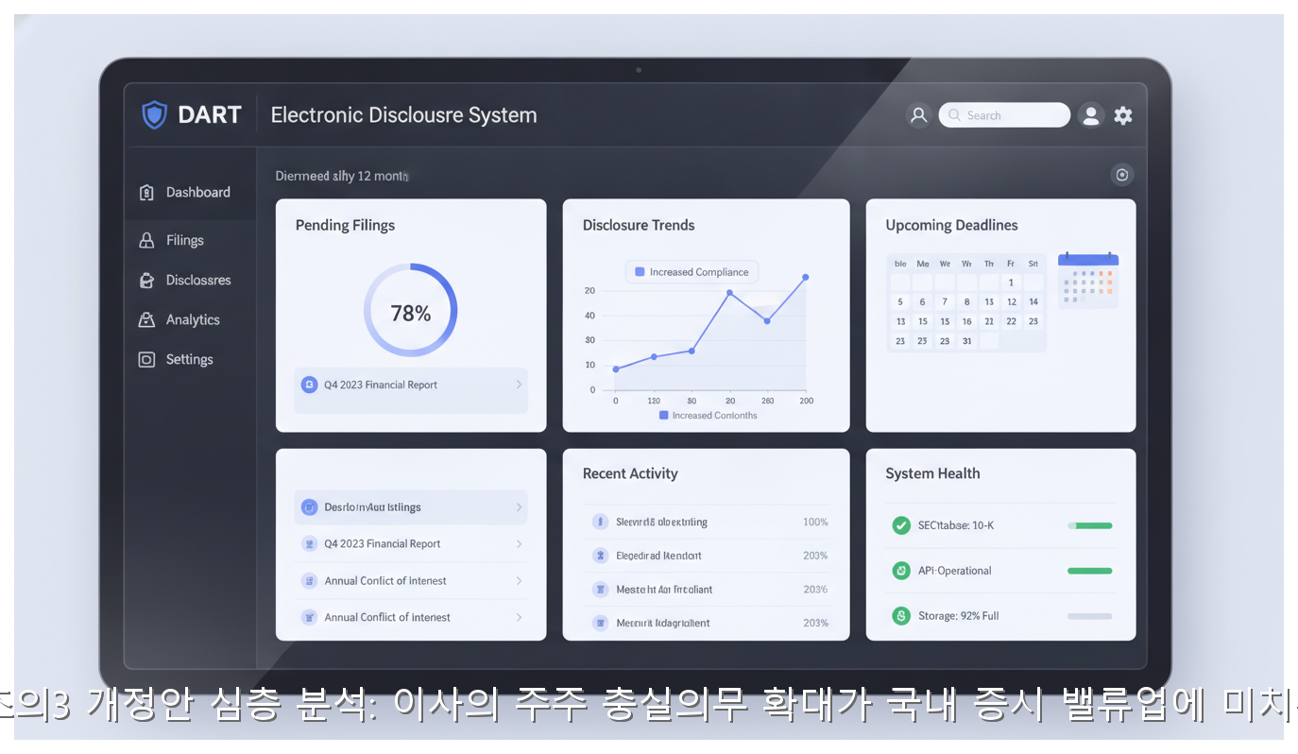
Task: Open the settings gear icon in header
Action: pos(1122,115)
